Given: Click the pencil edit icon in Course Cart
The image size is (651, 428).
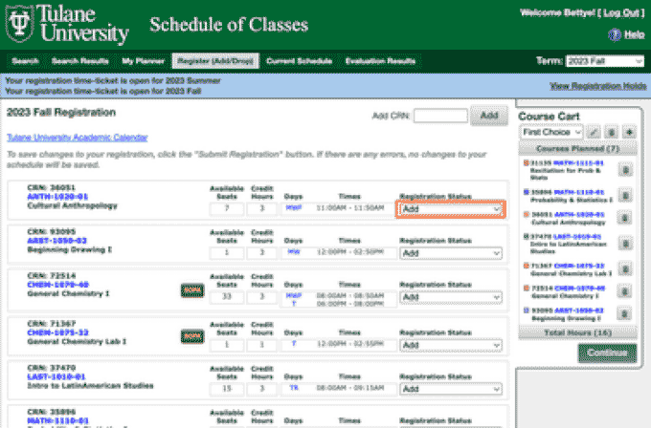Looking at the screenshot, I should pos(595,132).
